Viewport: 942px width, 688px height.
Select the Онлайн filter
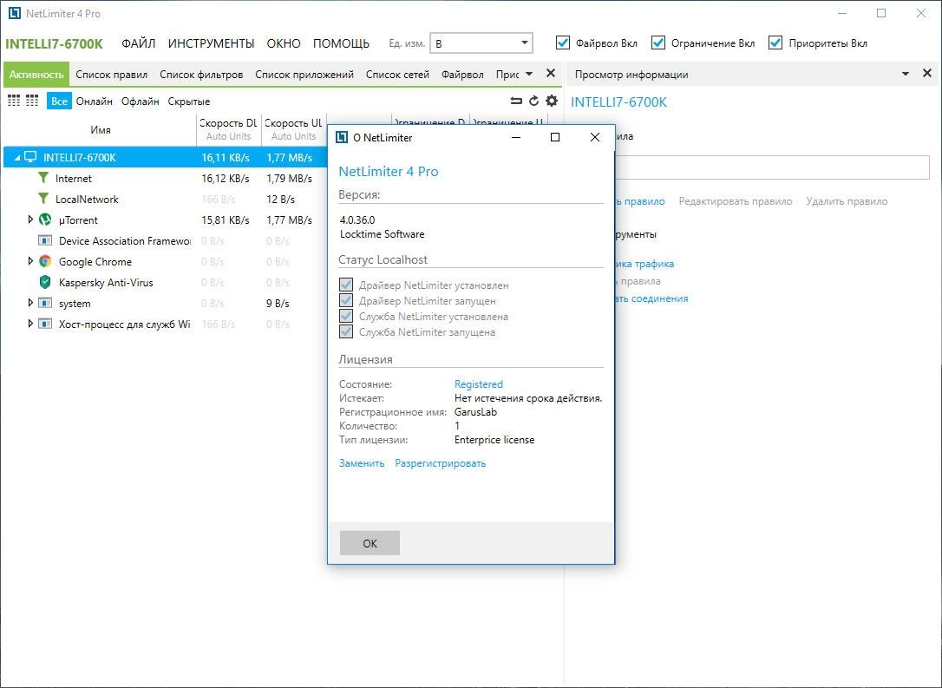[94, 101]
